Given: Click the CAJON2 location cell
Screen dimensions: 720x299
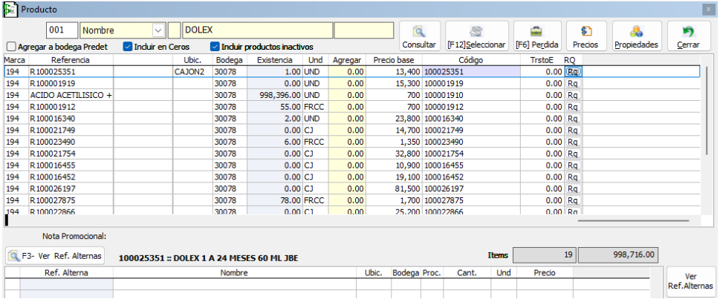Looking at the screenshot, I should pyautogui.click(x=193, y=71).
